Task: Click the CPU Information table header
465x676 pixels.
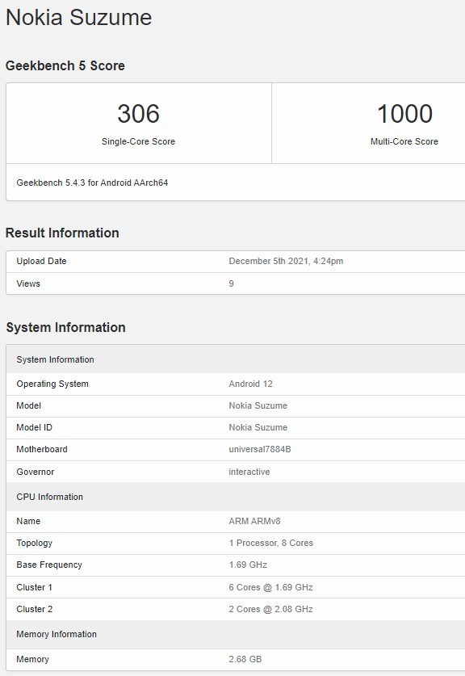Action: (x=236, y=497)
